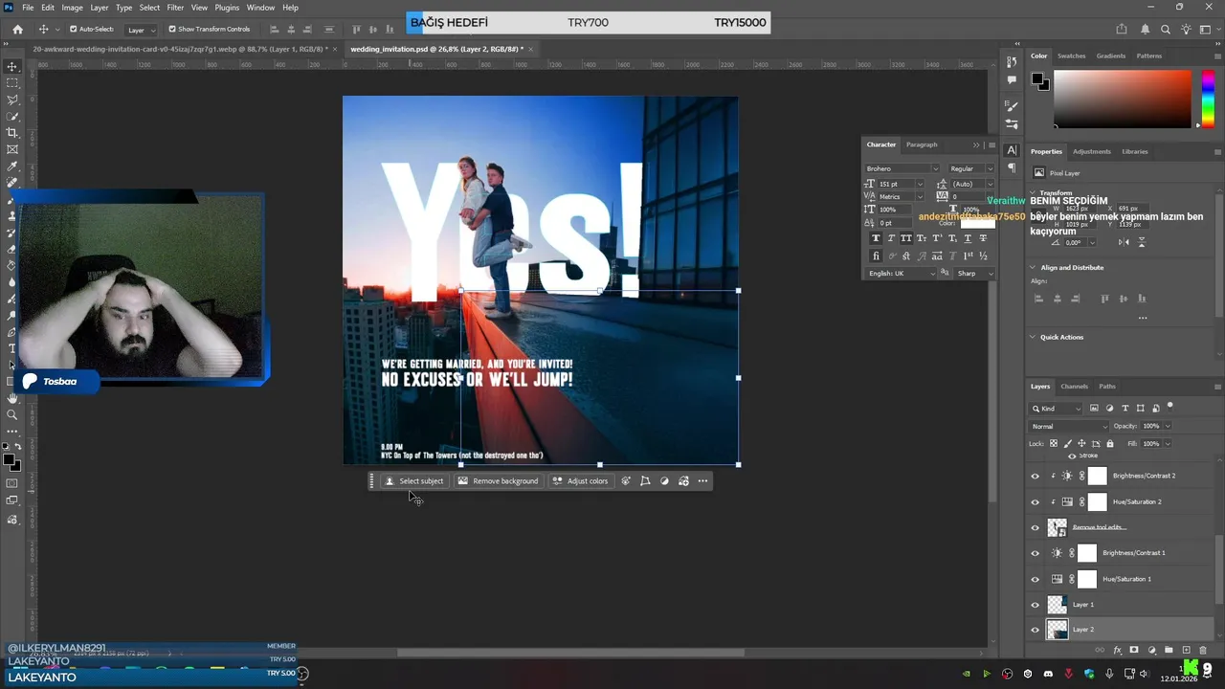Hide the Hue/Saturation 2 layer
This screenshot has width=1225, height=689.
click(1035, 501)
